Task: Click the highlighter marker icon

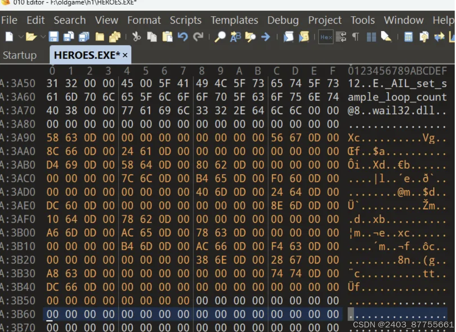Action: (386, 37)
